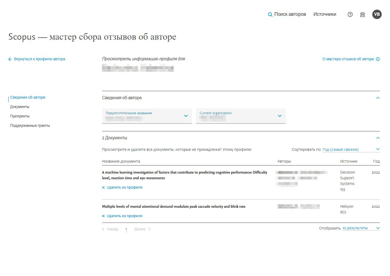Collapse the Сведения об авторе section

click(x=378, y=98)
